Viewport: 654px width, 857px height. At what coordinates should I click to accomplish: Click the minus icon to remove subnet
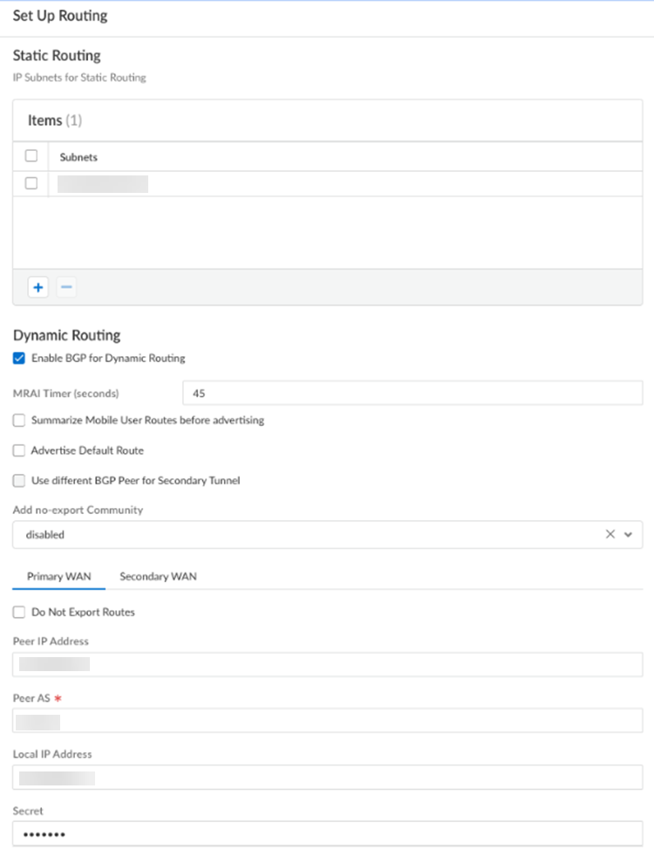click(66, 287)
